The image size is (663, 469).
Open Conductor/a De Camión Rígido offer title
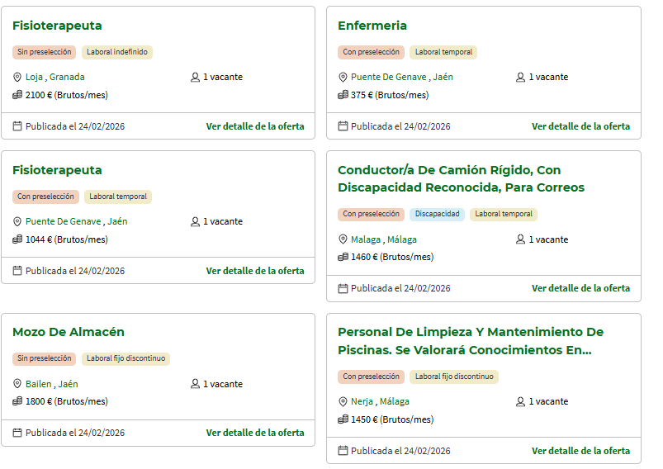461,178
